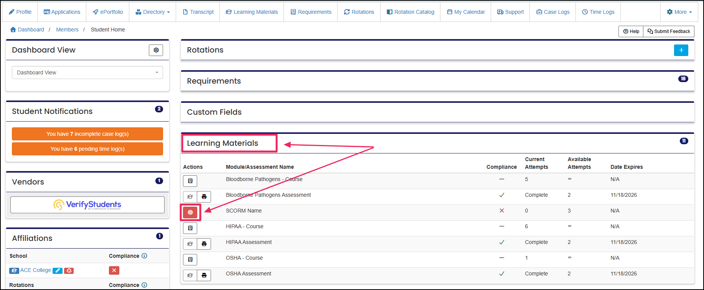The width and height of the screenshot is (704, 290).
Task: Expand the Requirements panel header
Action: pos(437,81)
